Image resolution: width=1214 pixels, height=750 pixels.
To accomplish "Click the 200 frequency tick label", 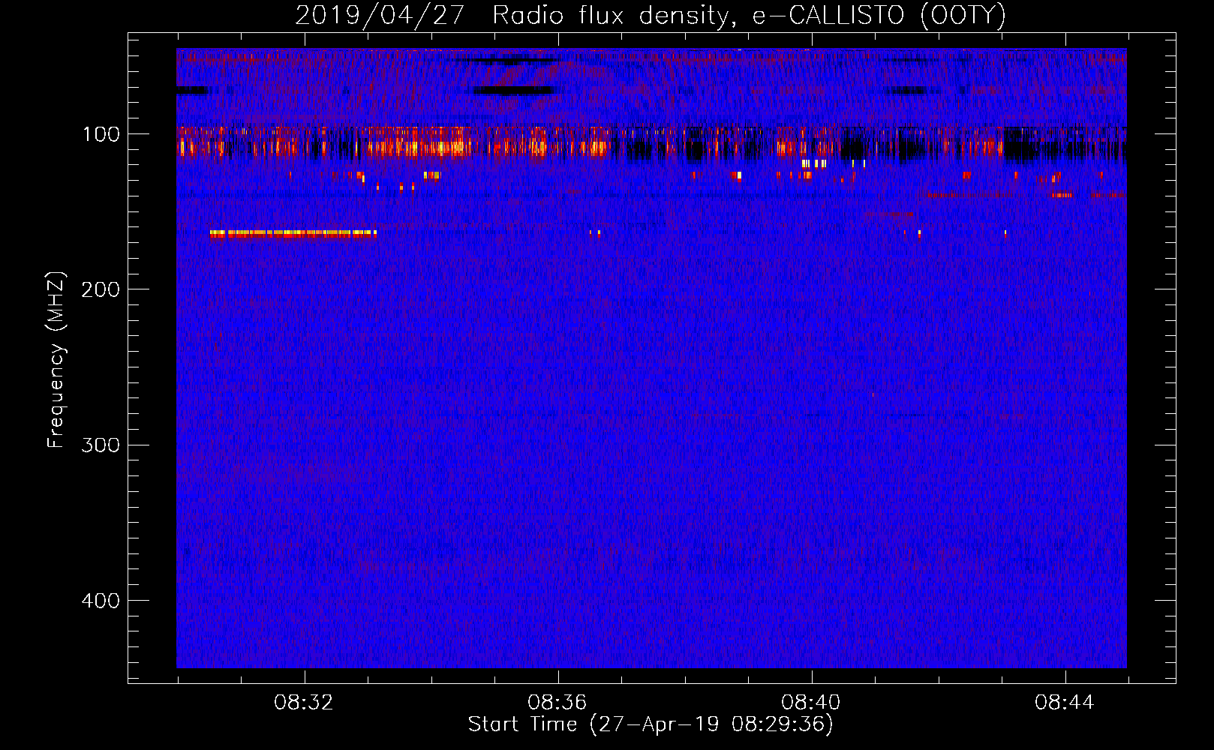I will click(x=101, y=289).
